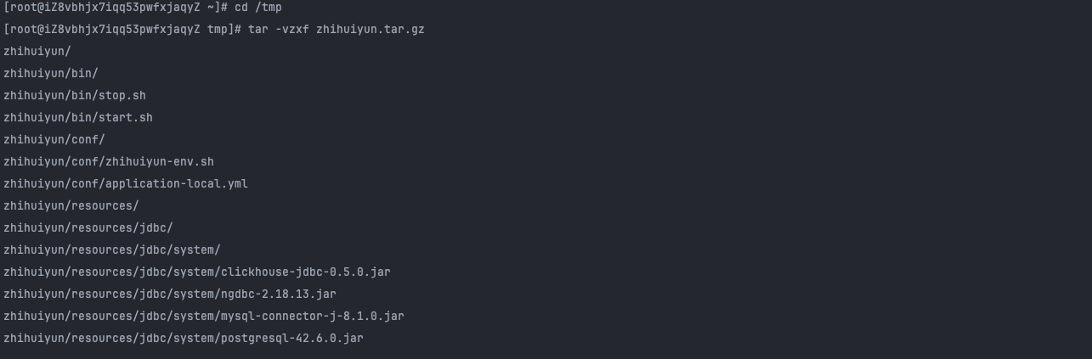1092x359 pixels.
Task: Click the clickhouse-jdbc-0.5.0.jar entry
Action: click(x=197, y=272)
